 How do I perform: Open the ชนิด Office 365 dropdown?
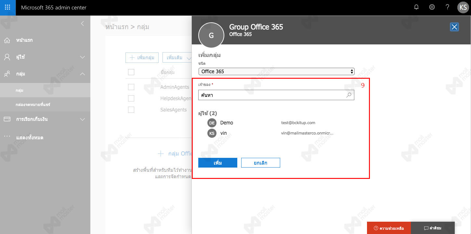[x=276, y=71]
